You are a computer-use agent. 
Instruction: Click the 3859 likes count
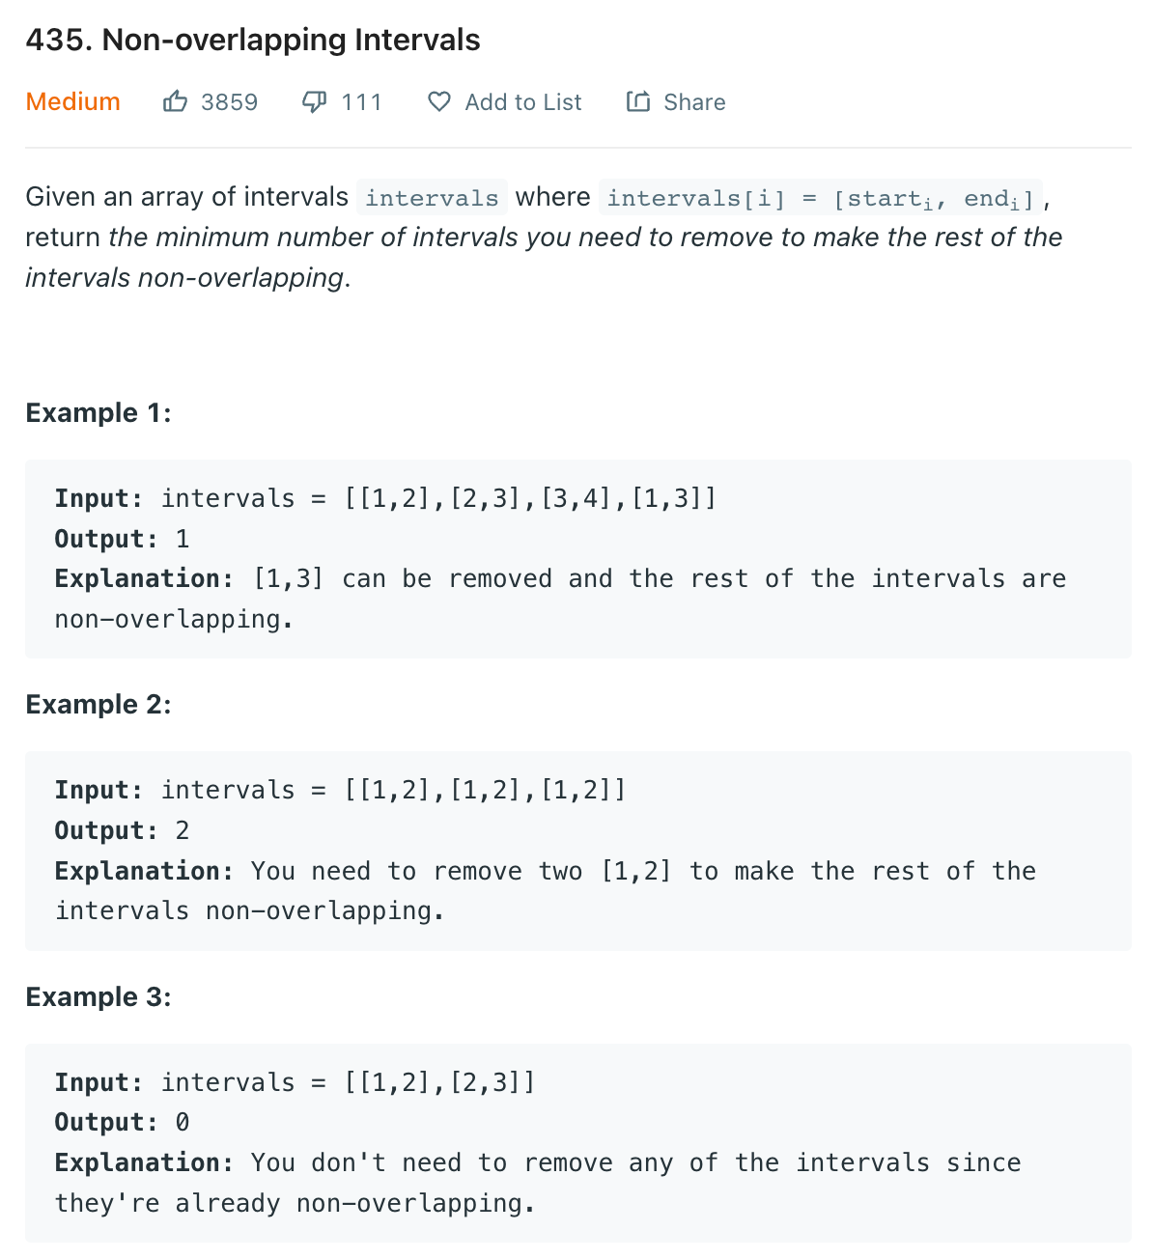230,102
